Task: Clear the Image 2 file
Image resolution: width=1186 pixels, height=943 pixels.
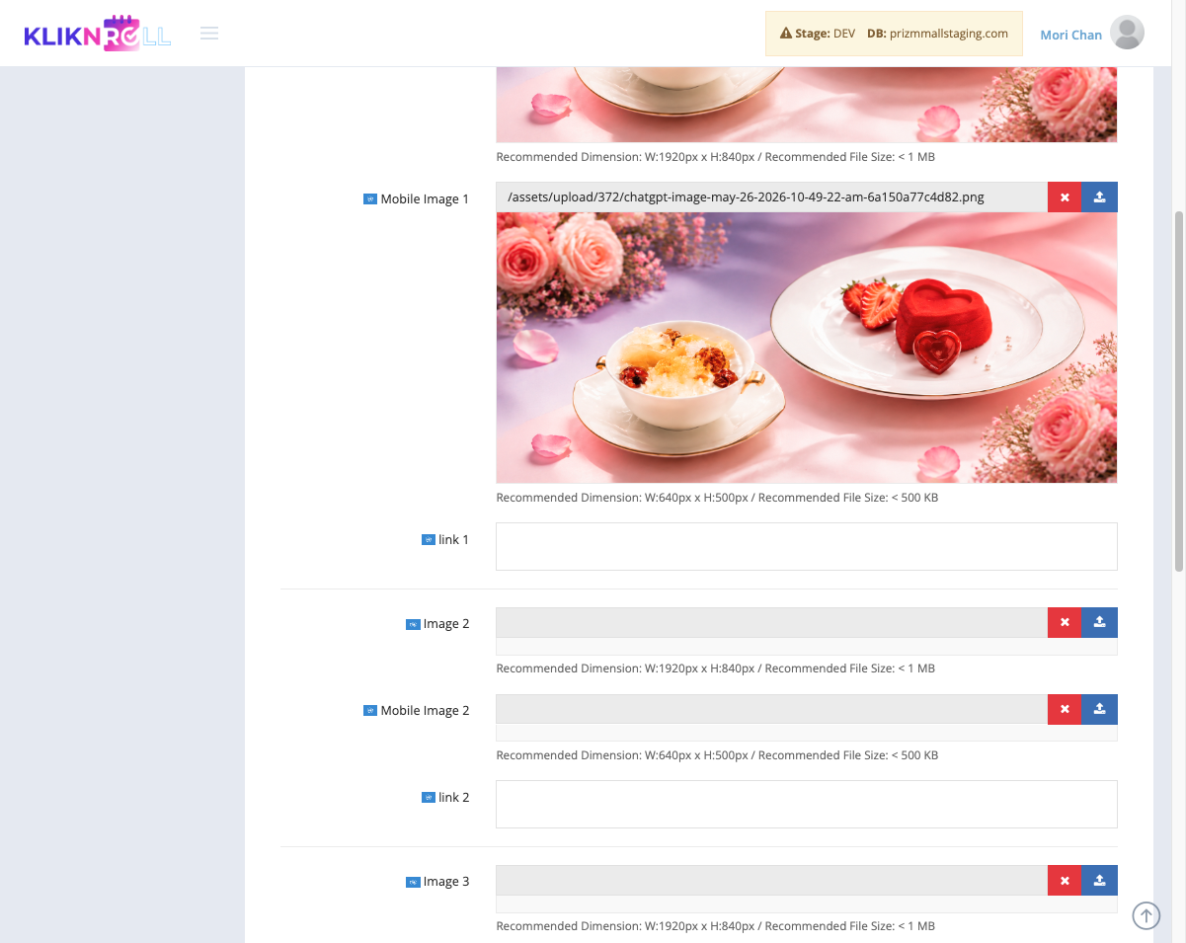Action: click(x=1065, y=623)
